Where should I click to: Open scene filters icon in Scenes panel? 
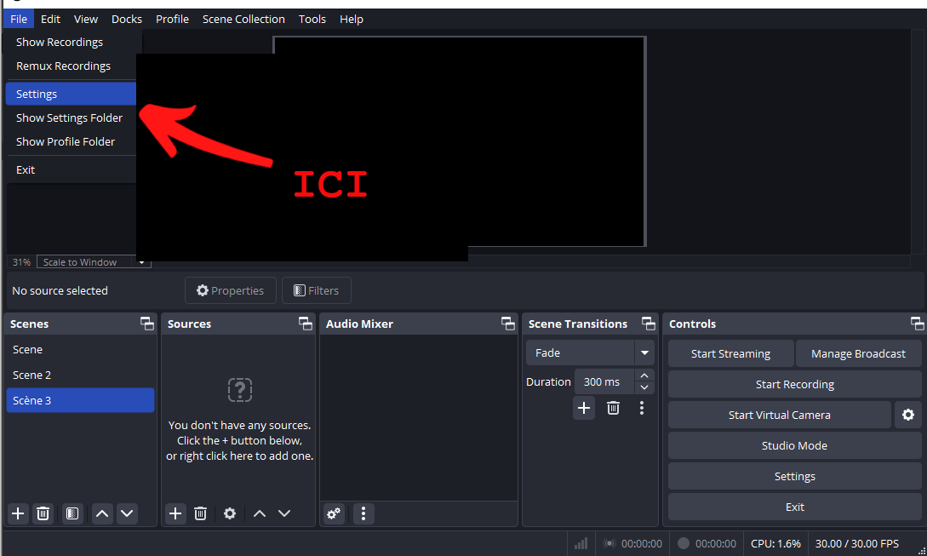pyautogui.click(x=72, y=513)
